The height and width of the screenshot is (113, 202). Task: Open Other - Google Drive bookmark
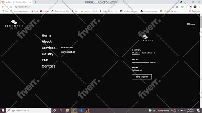[60, 11]
